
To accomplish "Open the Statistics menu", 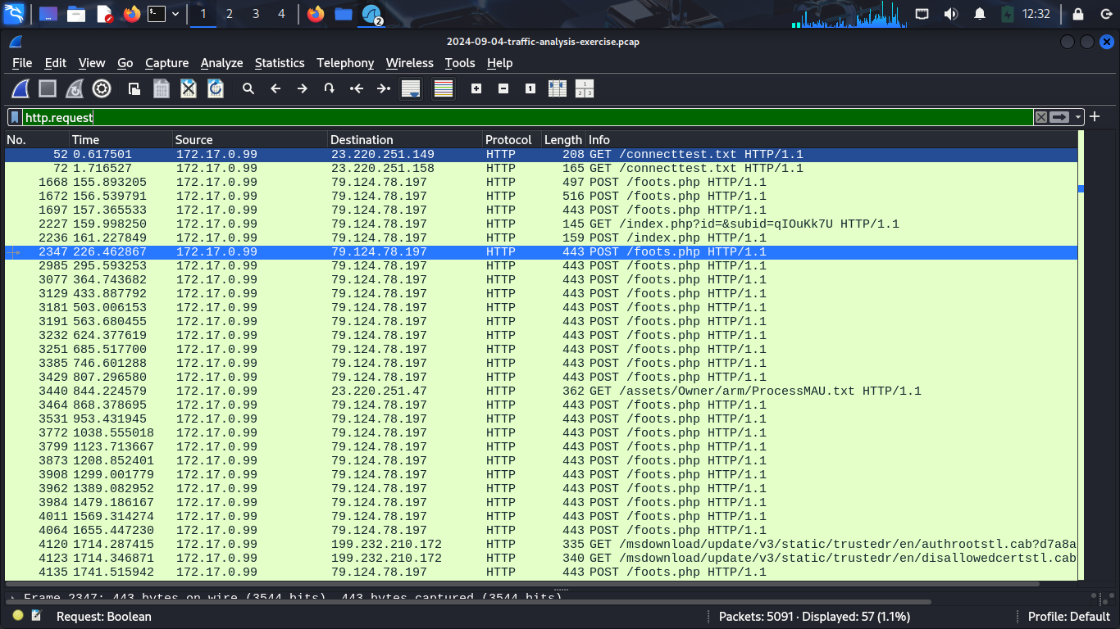I will click(279, 63).
